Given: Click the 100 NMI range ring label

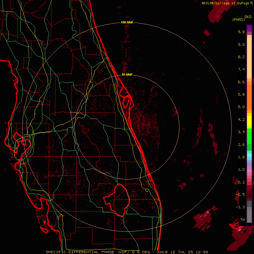Looking at the screenshot, I should [127, 22].
